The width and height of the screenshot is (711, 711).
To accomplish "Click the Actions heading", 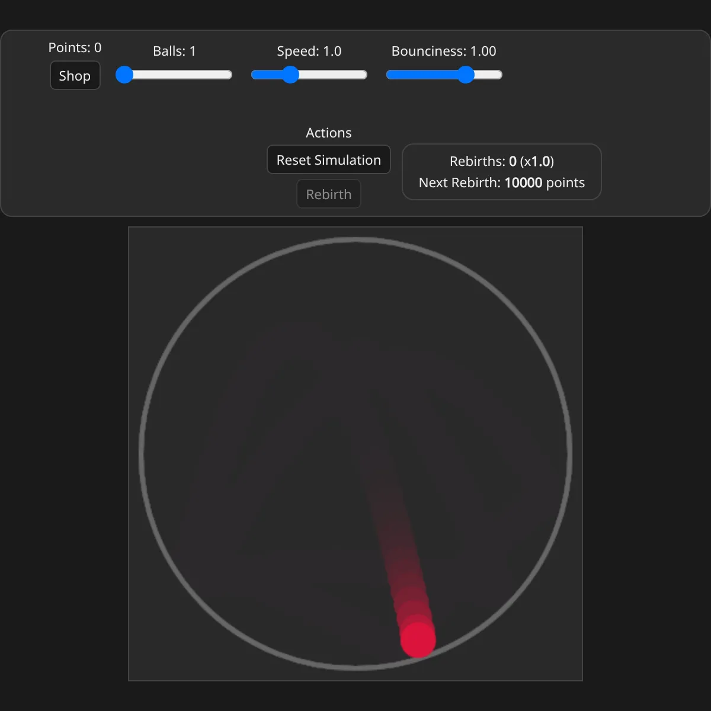I will 328,133.
